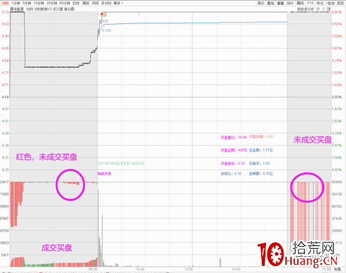Open the 统计 statistics button
The width and height of the screenshot is (346, 273).
click(x=290, y=3)
